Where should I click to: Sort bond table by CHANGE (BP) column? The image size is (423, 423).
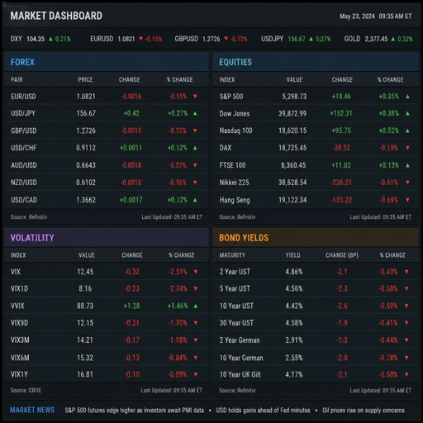(342, 255)
